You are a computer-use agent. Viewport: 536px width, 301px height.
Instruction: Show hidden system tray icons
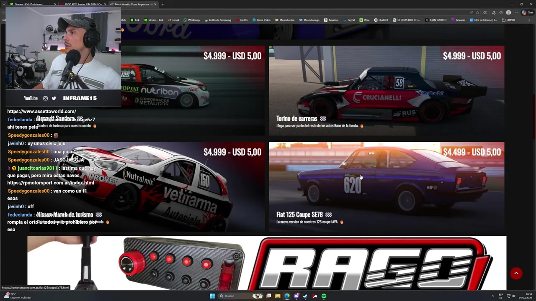pyautogui.click(x=493, y=296)
